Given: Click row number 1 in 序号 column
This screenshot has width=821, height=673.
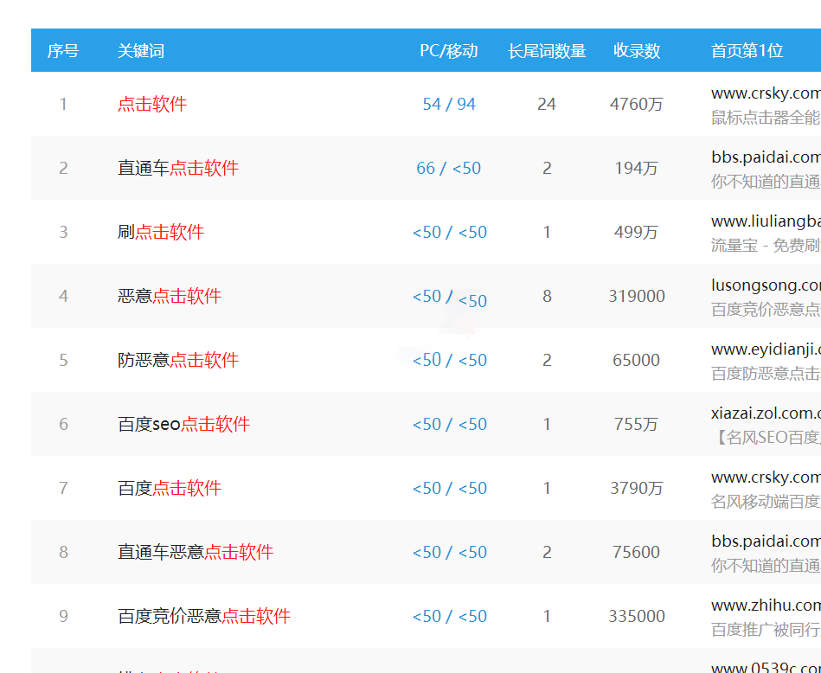Looking at the screenshot, I should [x=63, y=104].
